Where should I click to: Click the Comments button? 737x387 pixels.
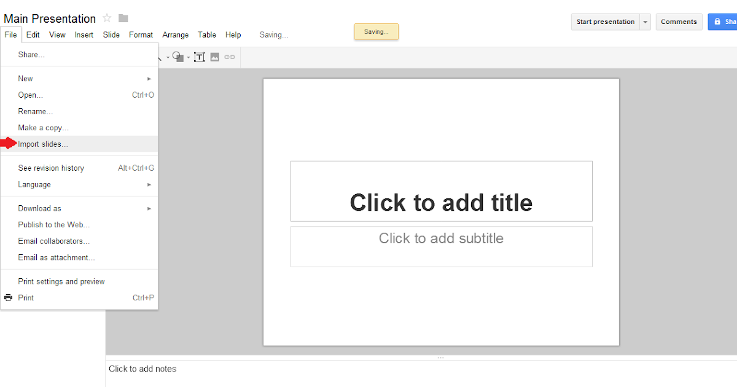click(x=679, y=21)
